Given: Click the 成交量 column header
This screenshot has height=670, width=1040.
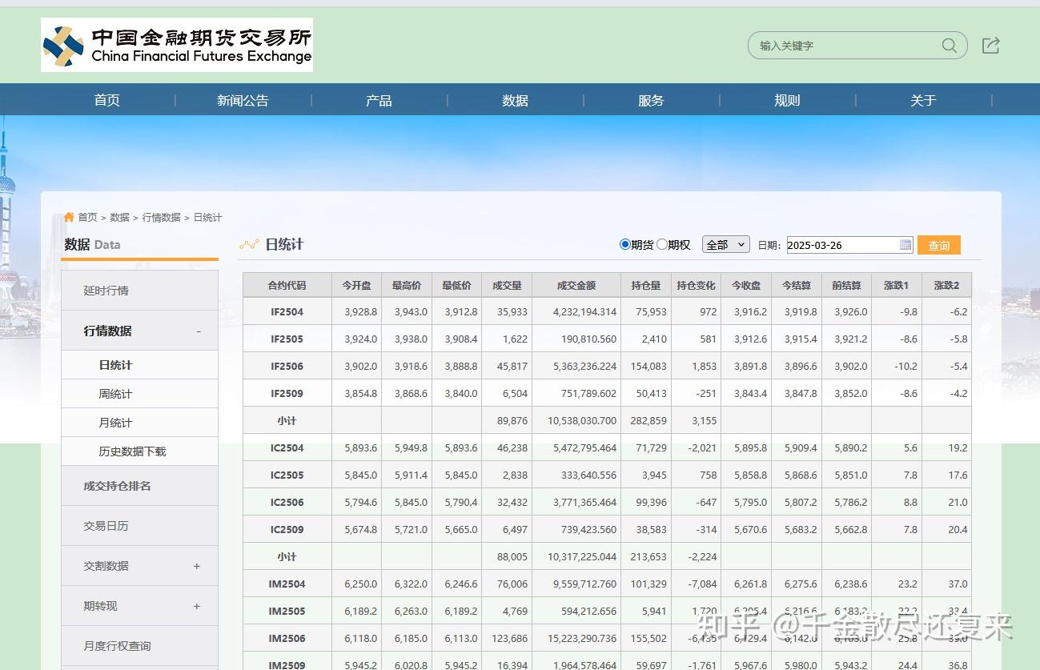Looking at the screenshot, I should tap(507, 285).
